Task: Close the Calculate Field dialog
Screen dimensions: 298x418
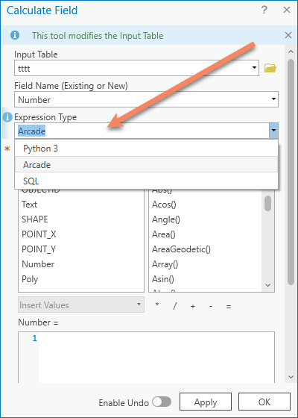Action: pos(287,10)
